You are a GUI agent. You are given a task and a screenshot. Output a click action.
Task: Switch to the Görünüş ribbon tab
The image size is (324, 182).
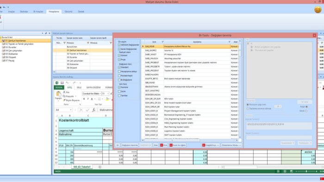tap(69, 12)
